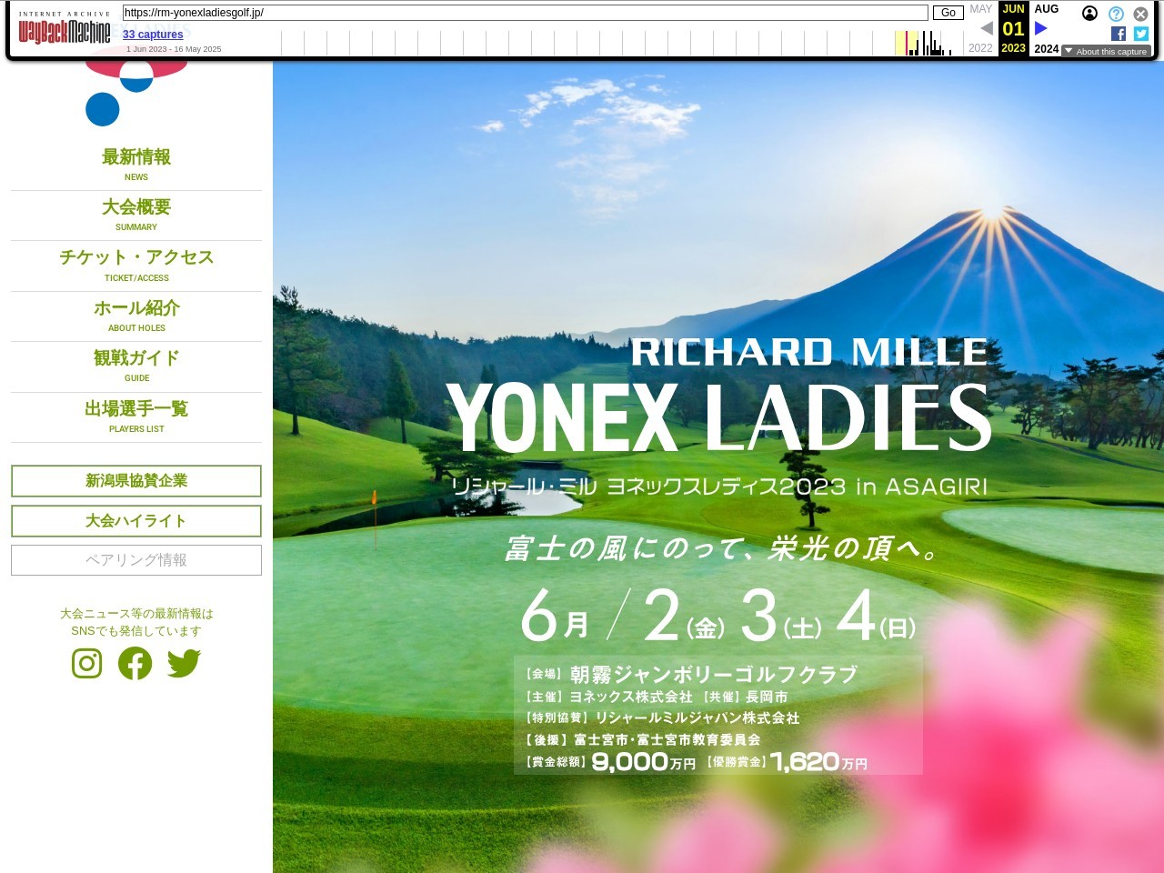
Task: Expand About this capture dropdown
Action: [1106, 52]
